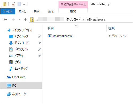The image size is (133, 104).
Task: Select OneDrive in navigation pane
Action: pos(19,77)
